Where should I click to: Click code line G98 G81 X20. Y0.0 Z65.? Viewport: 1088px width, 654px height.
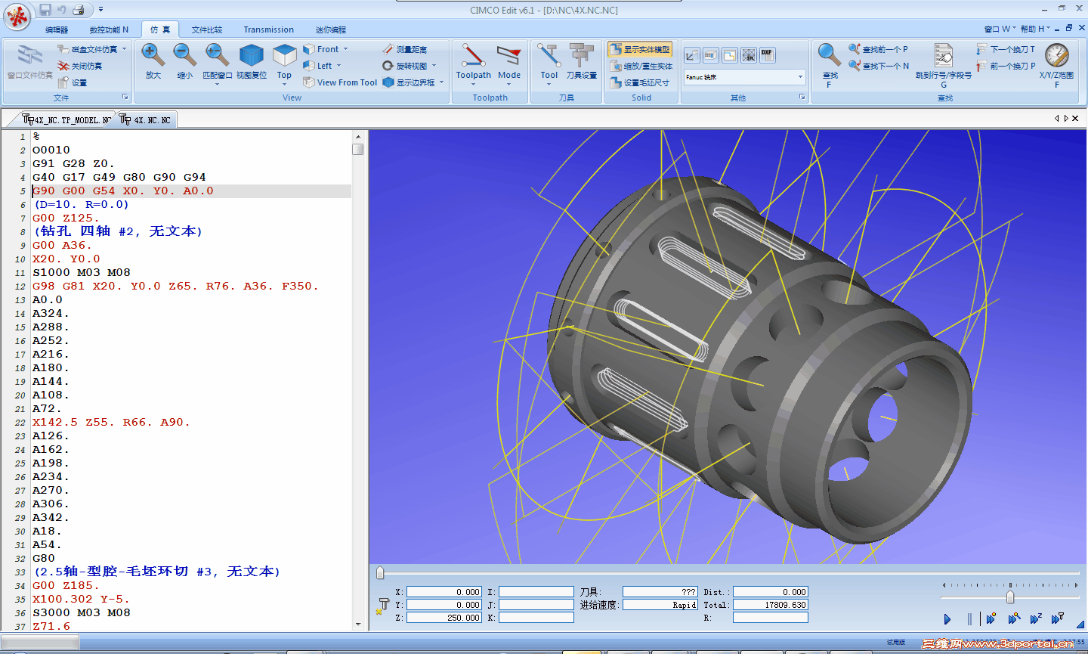point(175,286)
